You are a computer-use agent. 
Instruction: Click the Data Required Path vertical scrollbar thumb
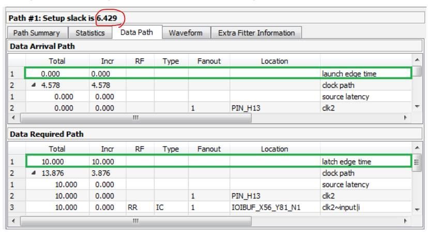(x=417, y=162)
